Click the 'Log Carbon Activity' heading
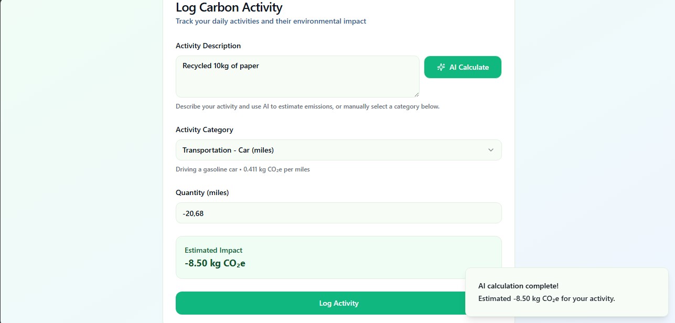Image resolution: width=675 pixels, height=323 pixels. click(x=229, y=7)
